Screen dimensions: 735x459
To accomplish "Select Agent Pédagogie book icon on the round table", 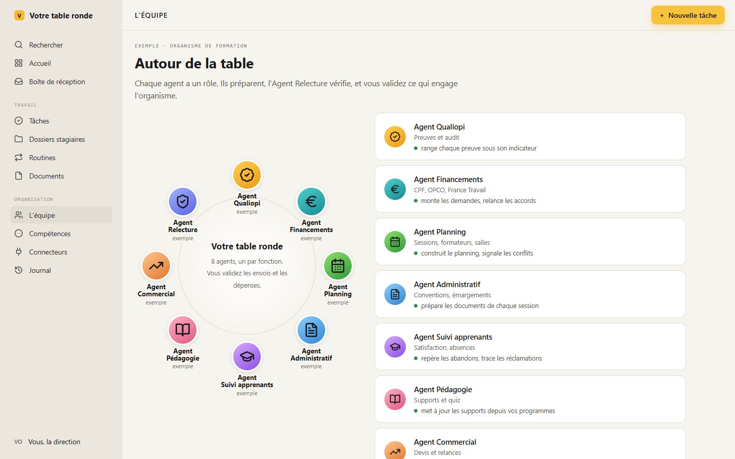I will (183, 330).
